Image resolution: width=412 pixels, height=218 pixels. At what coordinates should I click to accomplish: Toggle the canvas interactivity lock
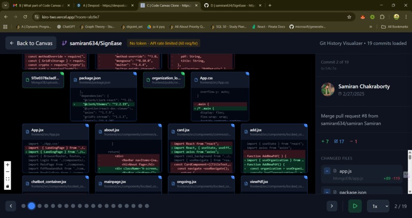tap(7, 186)
